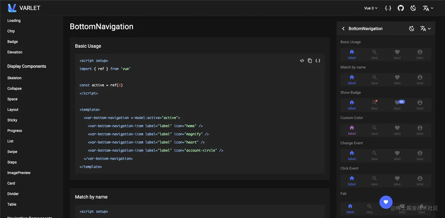
Task: Open the Skeleton component page
Action: click(14, 78)
